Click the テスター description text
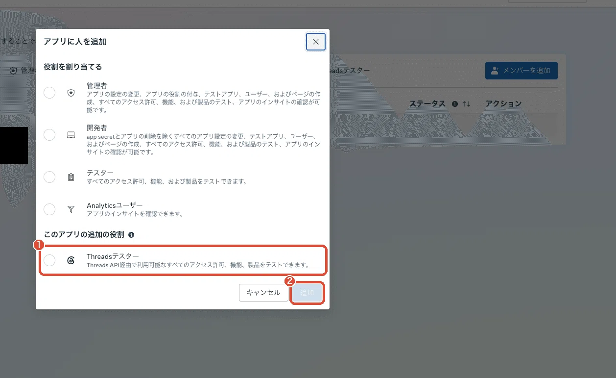The height and width of the screenshot is (378, 616). pos(167,181)
